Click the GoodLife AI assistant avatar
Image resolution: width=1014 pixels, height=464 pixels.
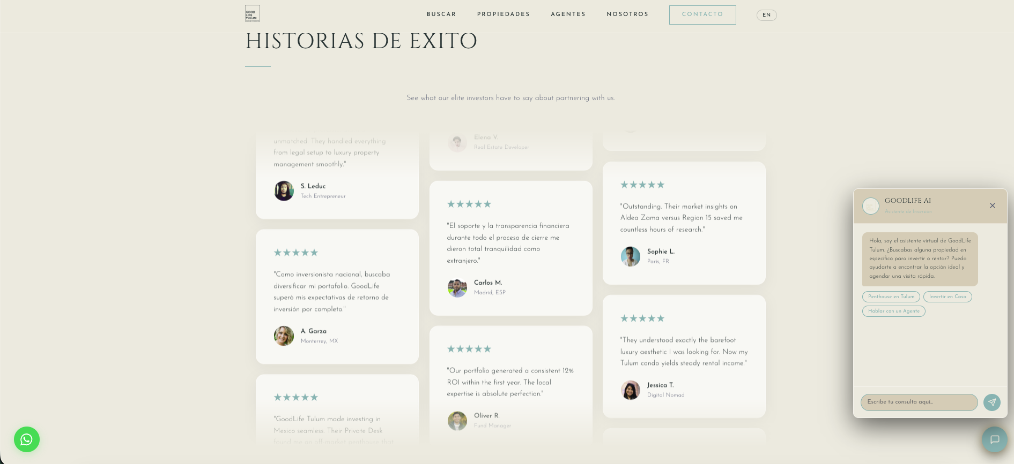870,206
